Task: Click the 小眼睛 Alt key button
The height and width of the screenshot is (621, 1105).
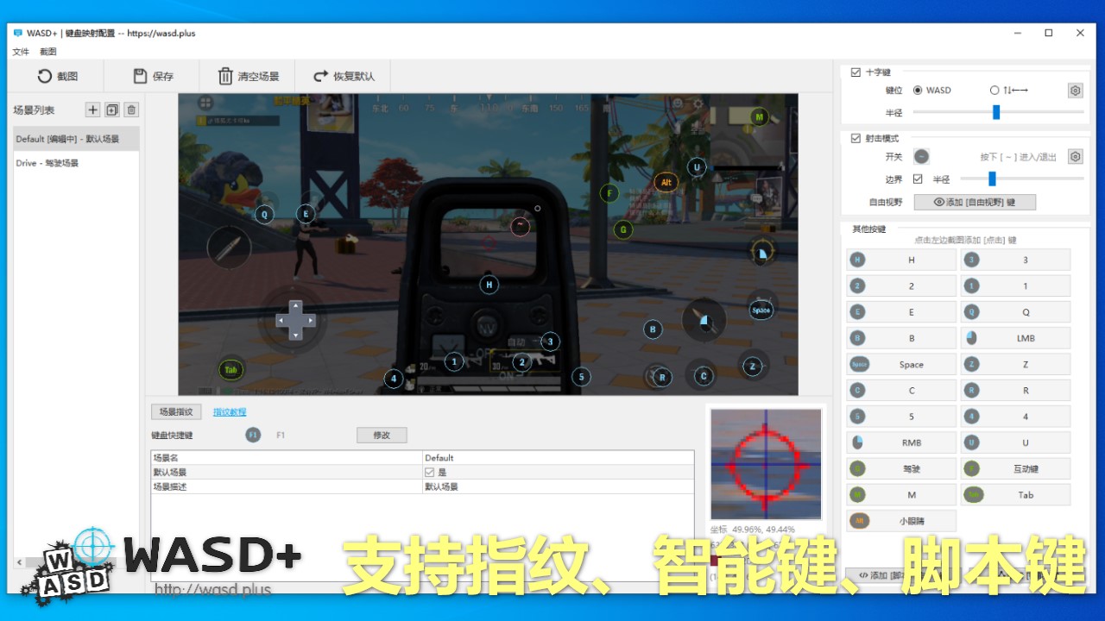Action: click(901, 521)
